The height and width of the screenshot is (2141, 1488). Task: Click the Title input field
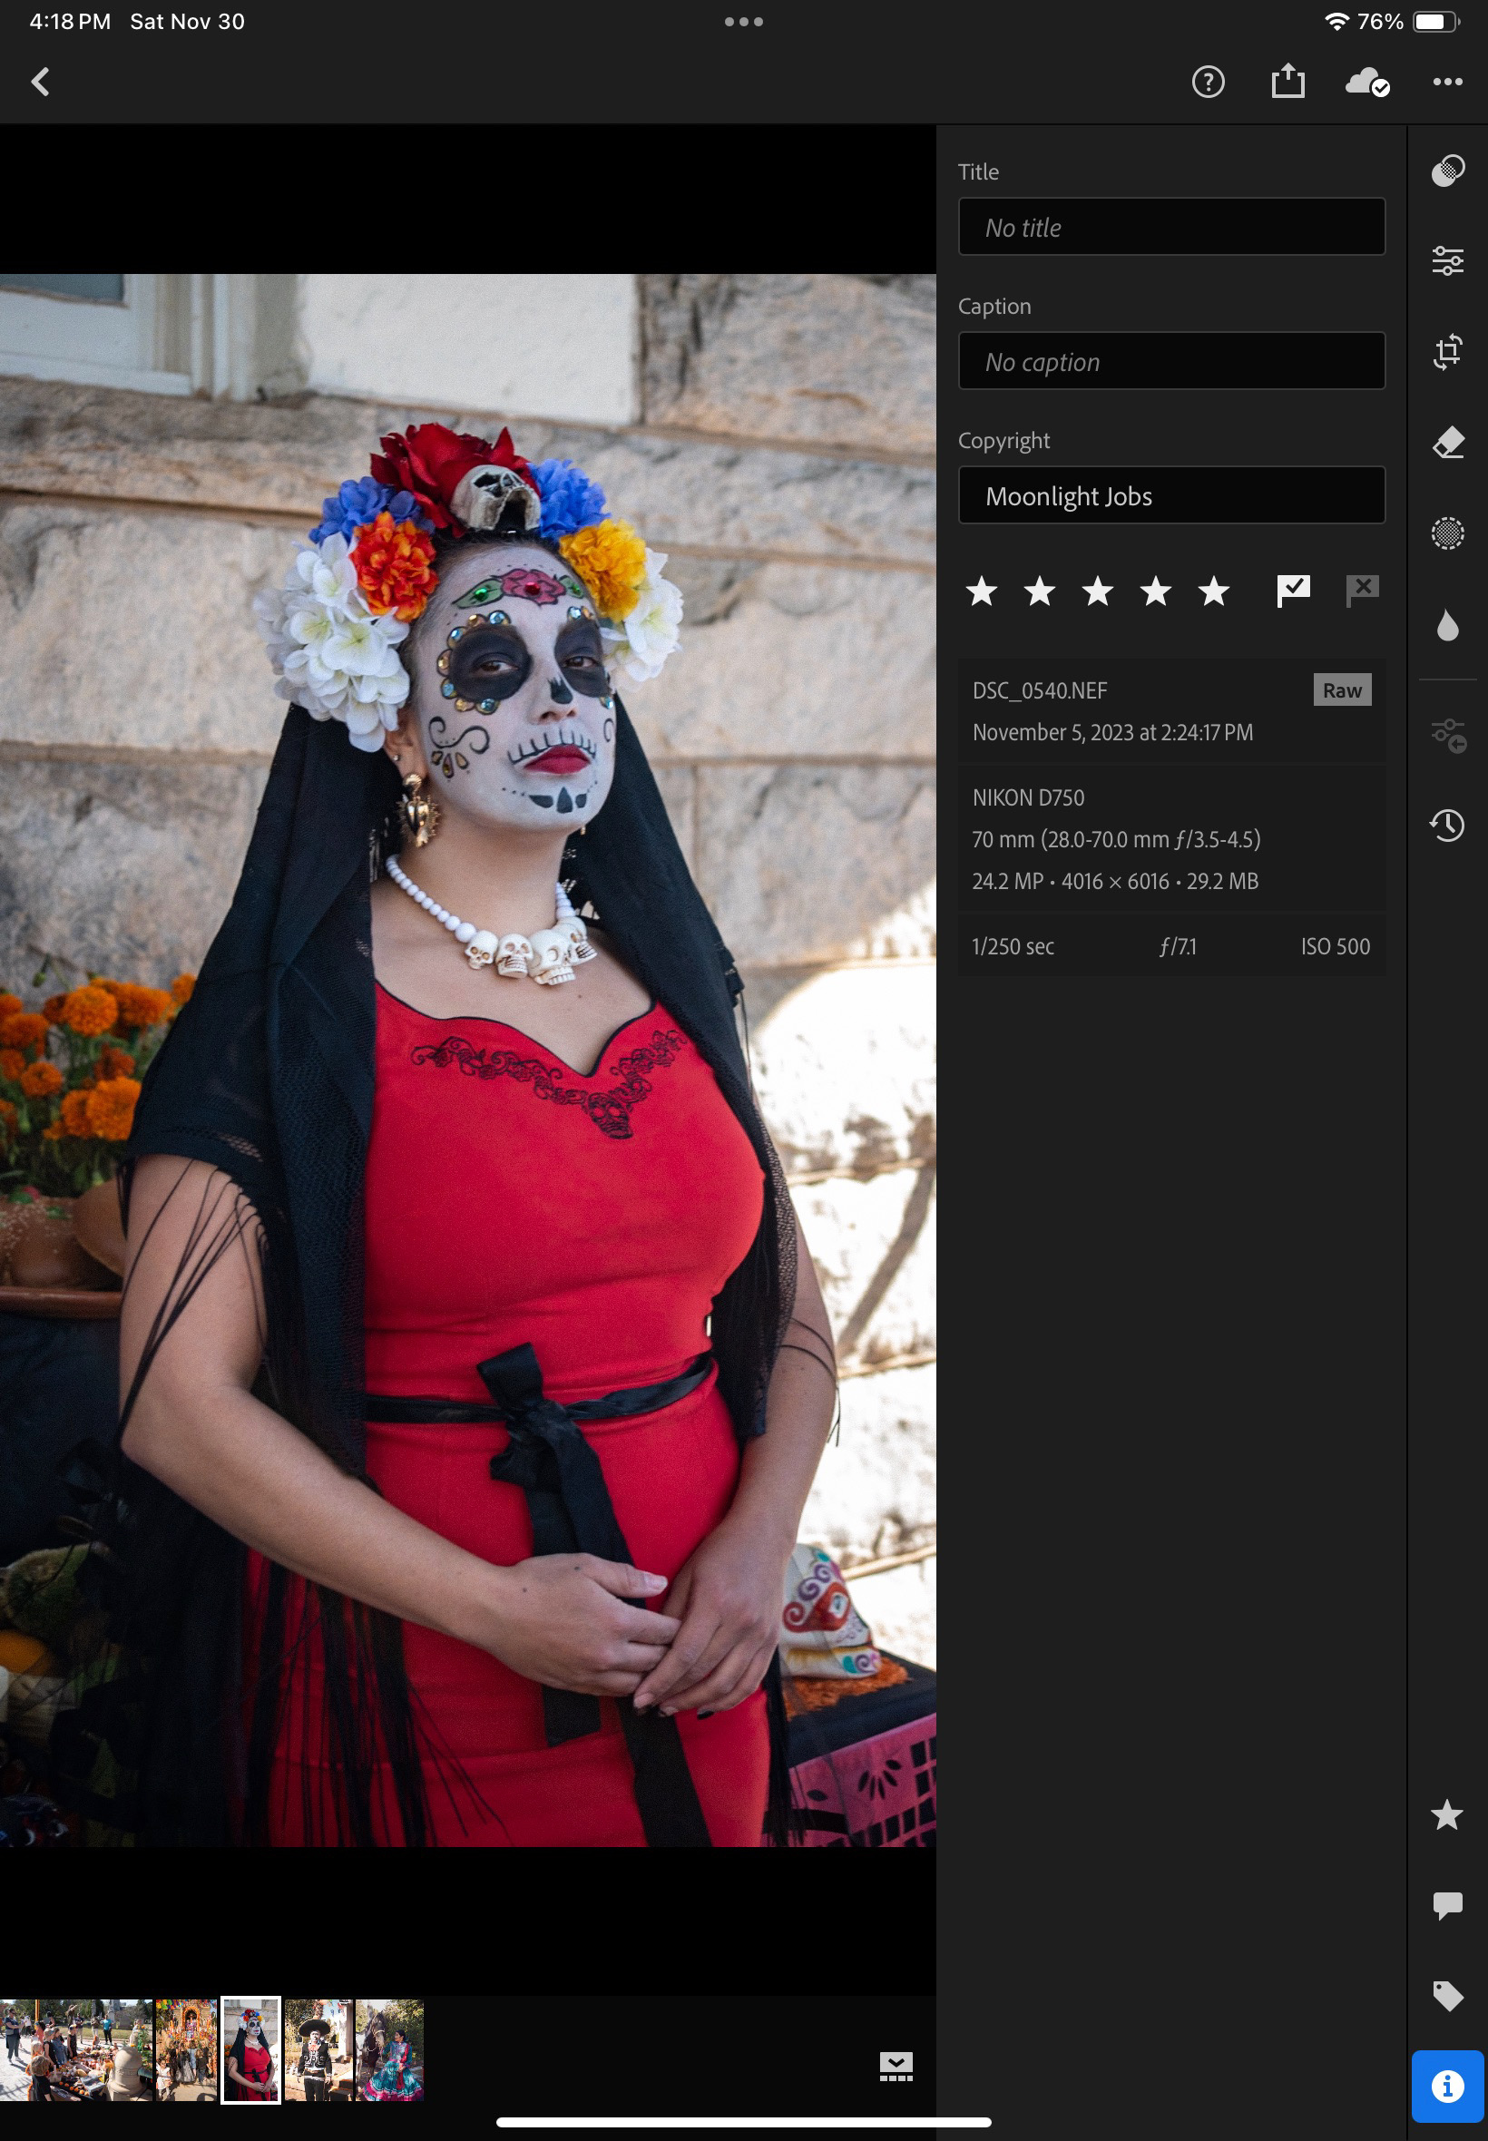[1171, 227]
